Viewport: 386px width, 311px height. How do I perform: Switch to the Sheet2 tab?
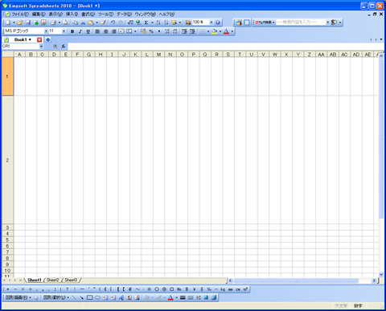coord(52,280)
